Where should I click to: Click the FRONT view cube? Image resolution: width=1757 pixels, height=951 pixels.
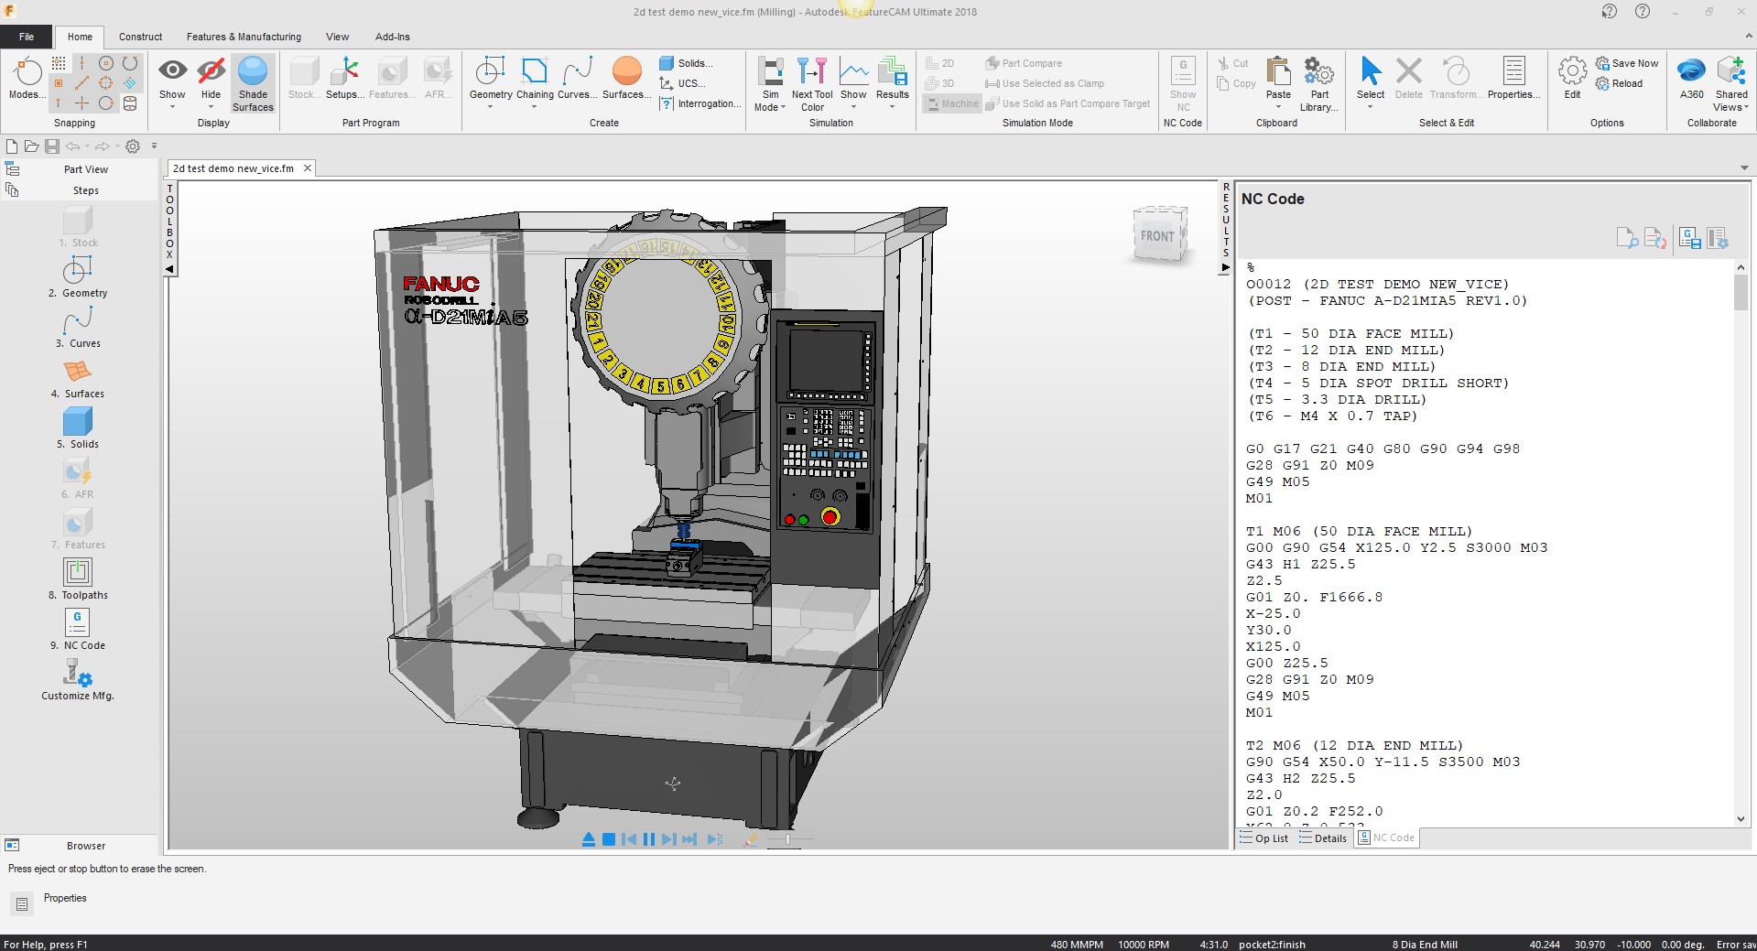coord(1159,234)
